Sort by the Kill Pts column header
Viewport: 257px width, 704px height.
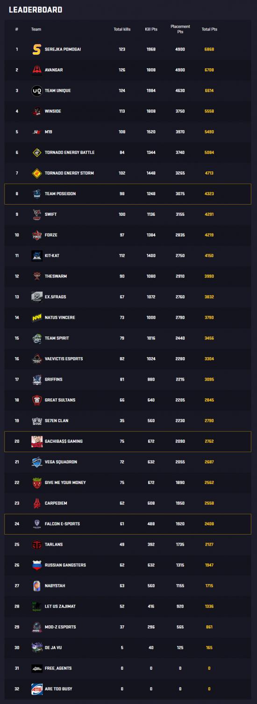tap(151, 29)
